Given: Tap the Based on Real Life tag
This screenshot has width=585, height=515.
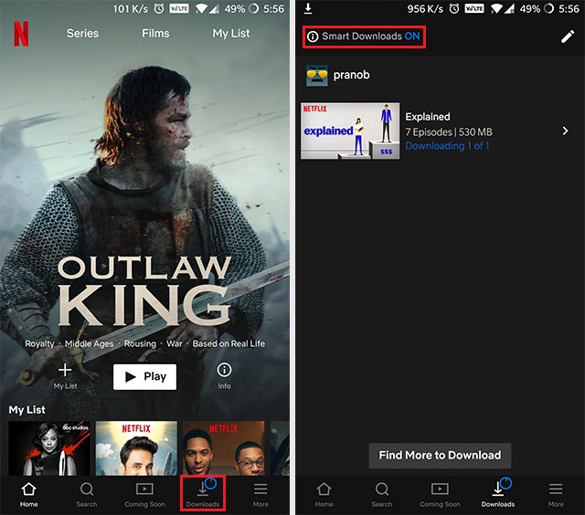Looking at the screenshot, I should point(229,343).
